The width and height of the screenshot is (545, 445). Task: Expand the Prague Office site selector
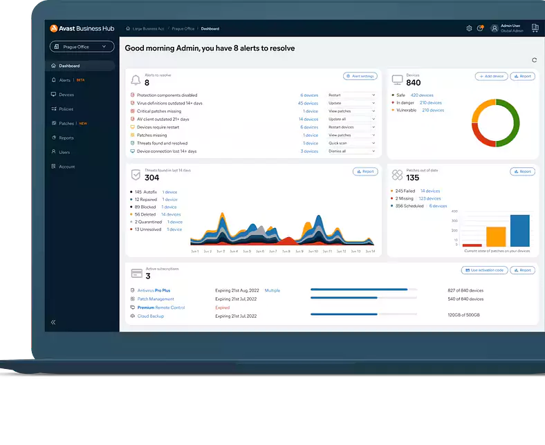82,46
